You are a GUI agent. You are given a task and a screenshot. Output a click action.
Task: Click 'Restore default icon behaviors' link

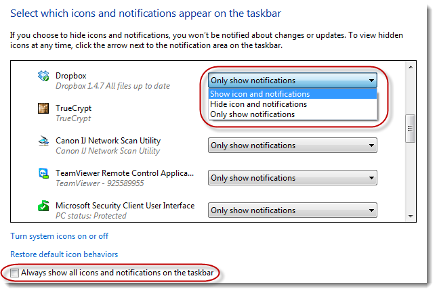click(64, 254)
